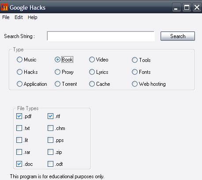Viewport: 202px width, 180px height.
Task: Click the Search button
Action: 178,36
